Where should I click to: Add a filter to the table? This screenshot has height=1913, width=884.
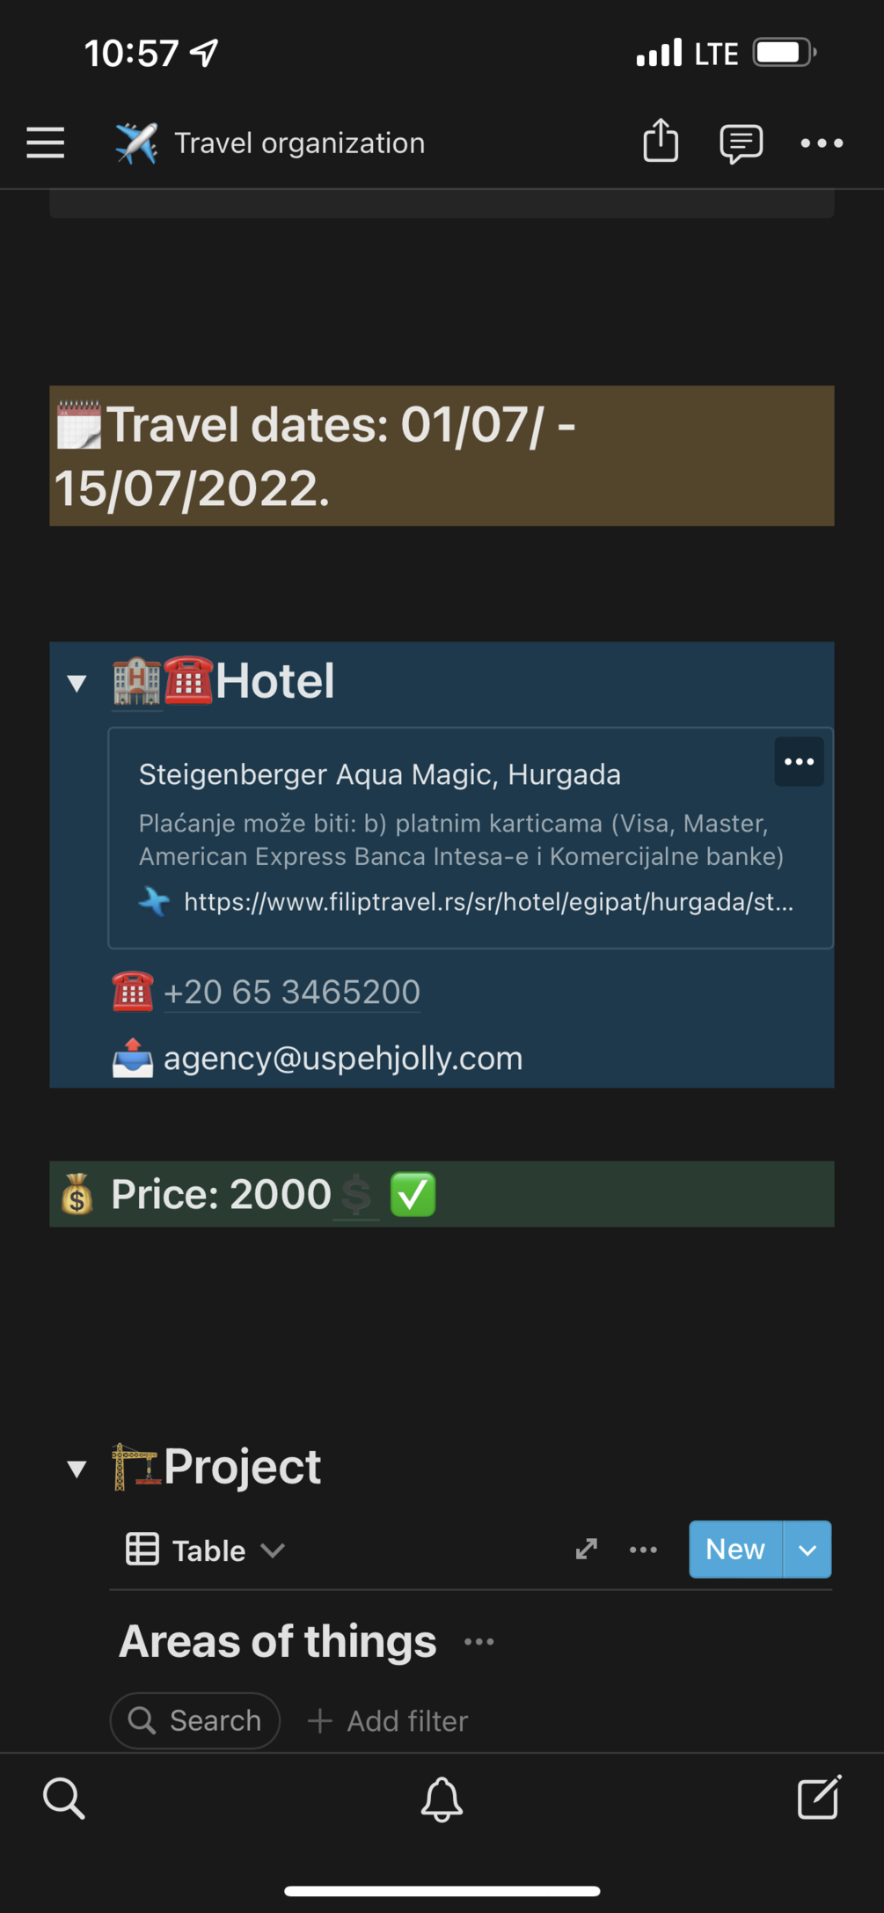tap(388, 1720)
